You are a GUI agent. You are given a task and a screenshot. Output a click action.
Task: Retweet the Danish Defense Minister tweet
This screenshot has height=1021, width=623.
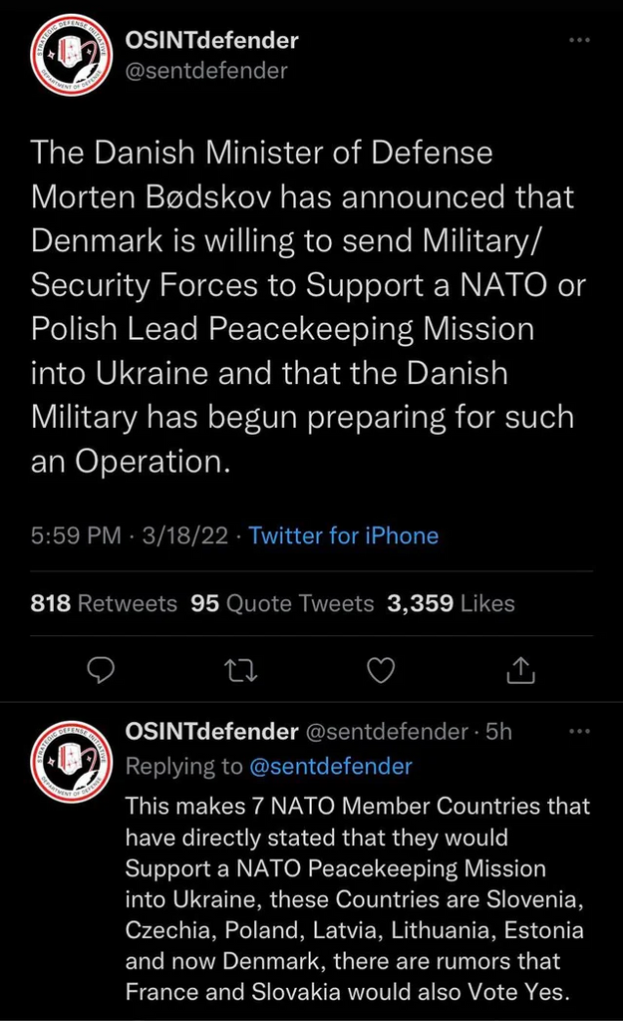pos(241,672)
